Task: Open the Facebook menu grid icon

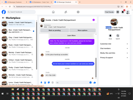Action: coord(118,12)
